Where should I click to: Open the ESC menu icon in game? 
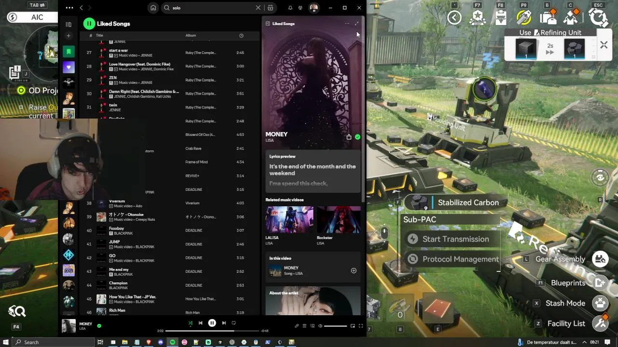point(599,17)
